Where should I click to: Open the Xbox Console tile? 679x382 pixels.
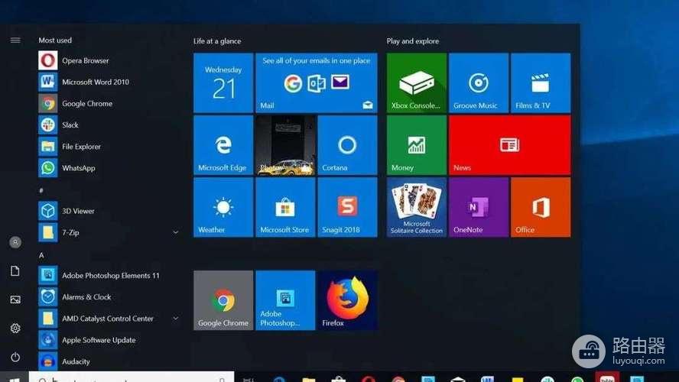click(417, 83)
